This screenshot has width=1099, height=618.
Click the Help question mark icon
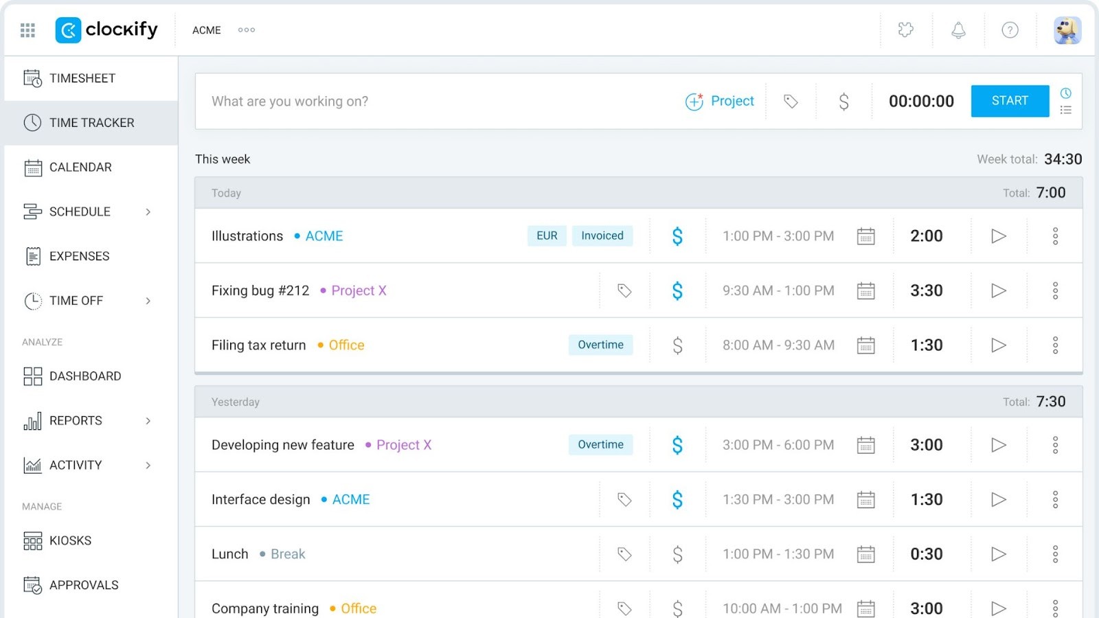(x=1009, y=30)
